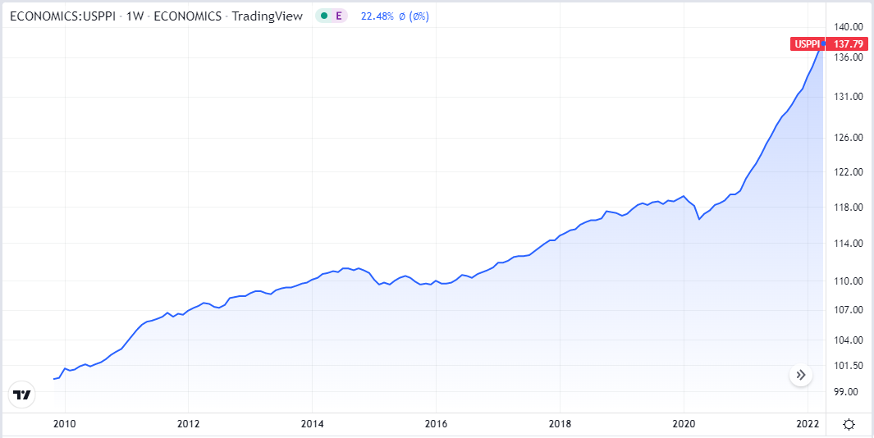The image size is (874, 438).
Task: Click the 2022 label on time axis
Action: point(808,424)
